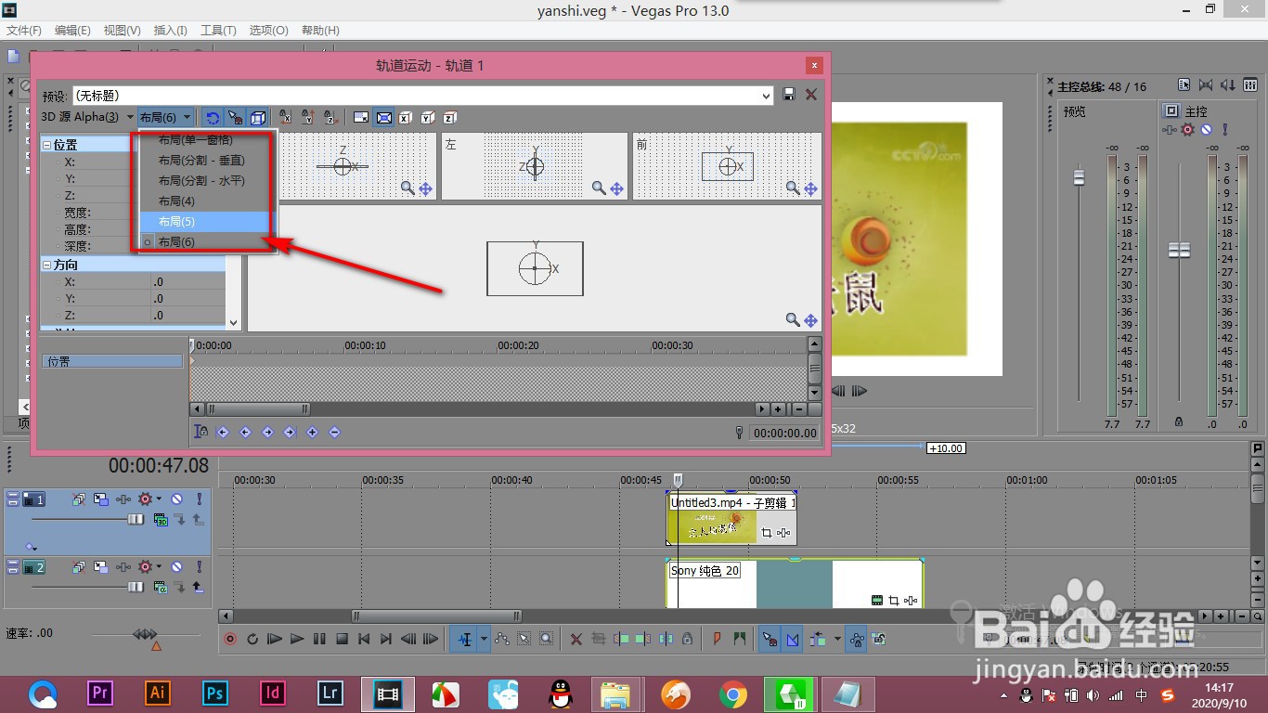The image size is (1268, 713).
Task: Click zoom magnifier in the large perspective pane
Action: click(x=793, y=319)
